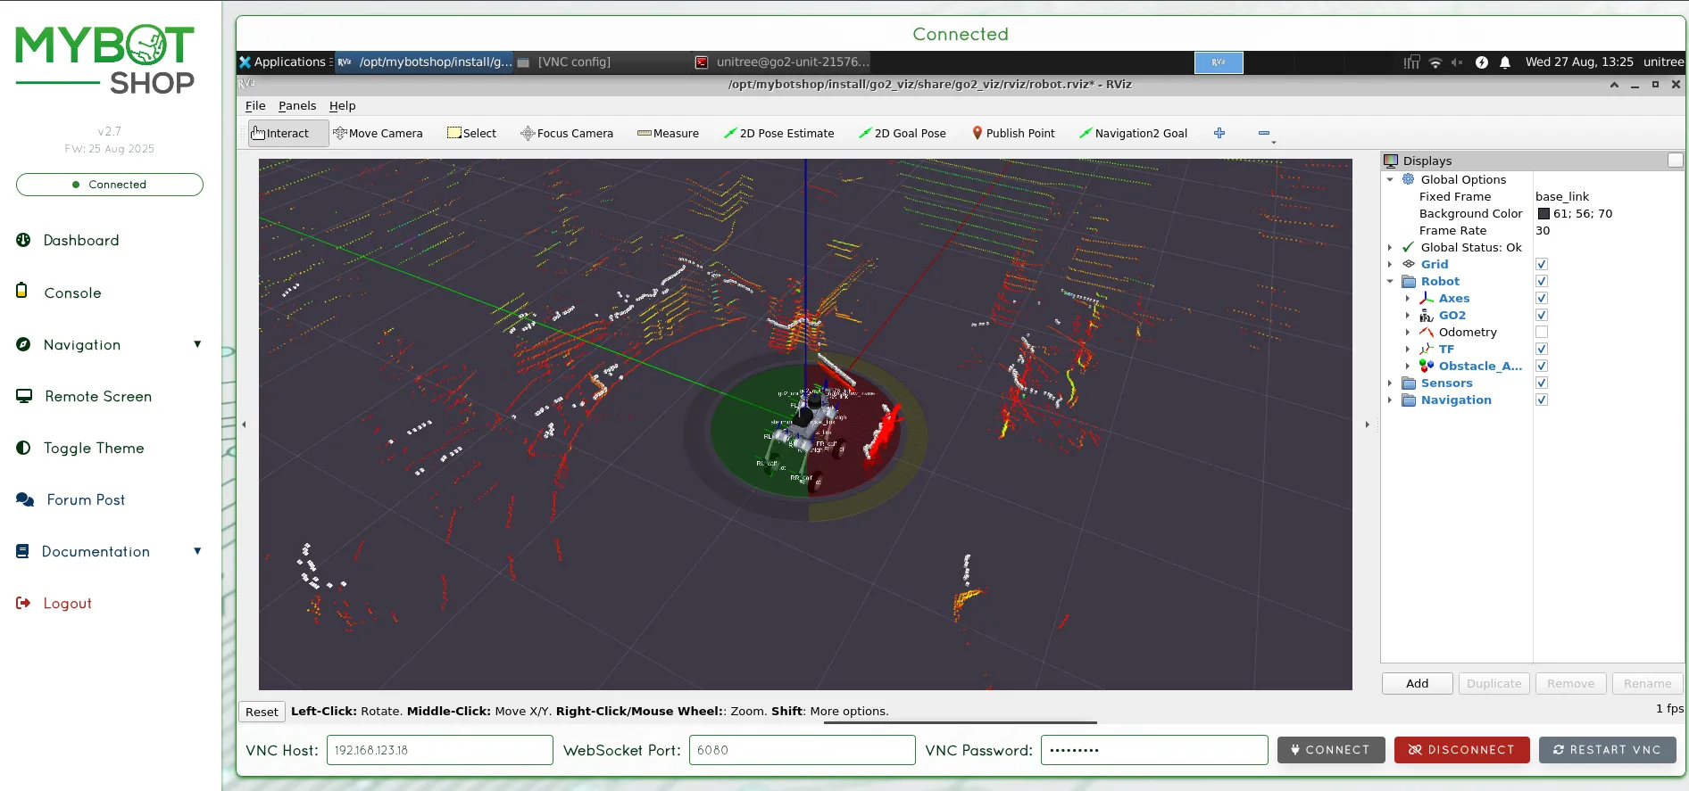
Task: Click the Navigation2 Goal tool
Action: [1133, 133]
